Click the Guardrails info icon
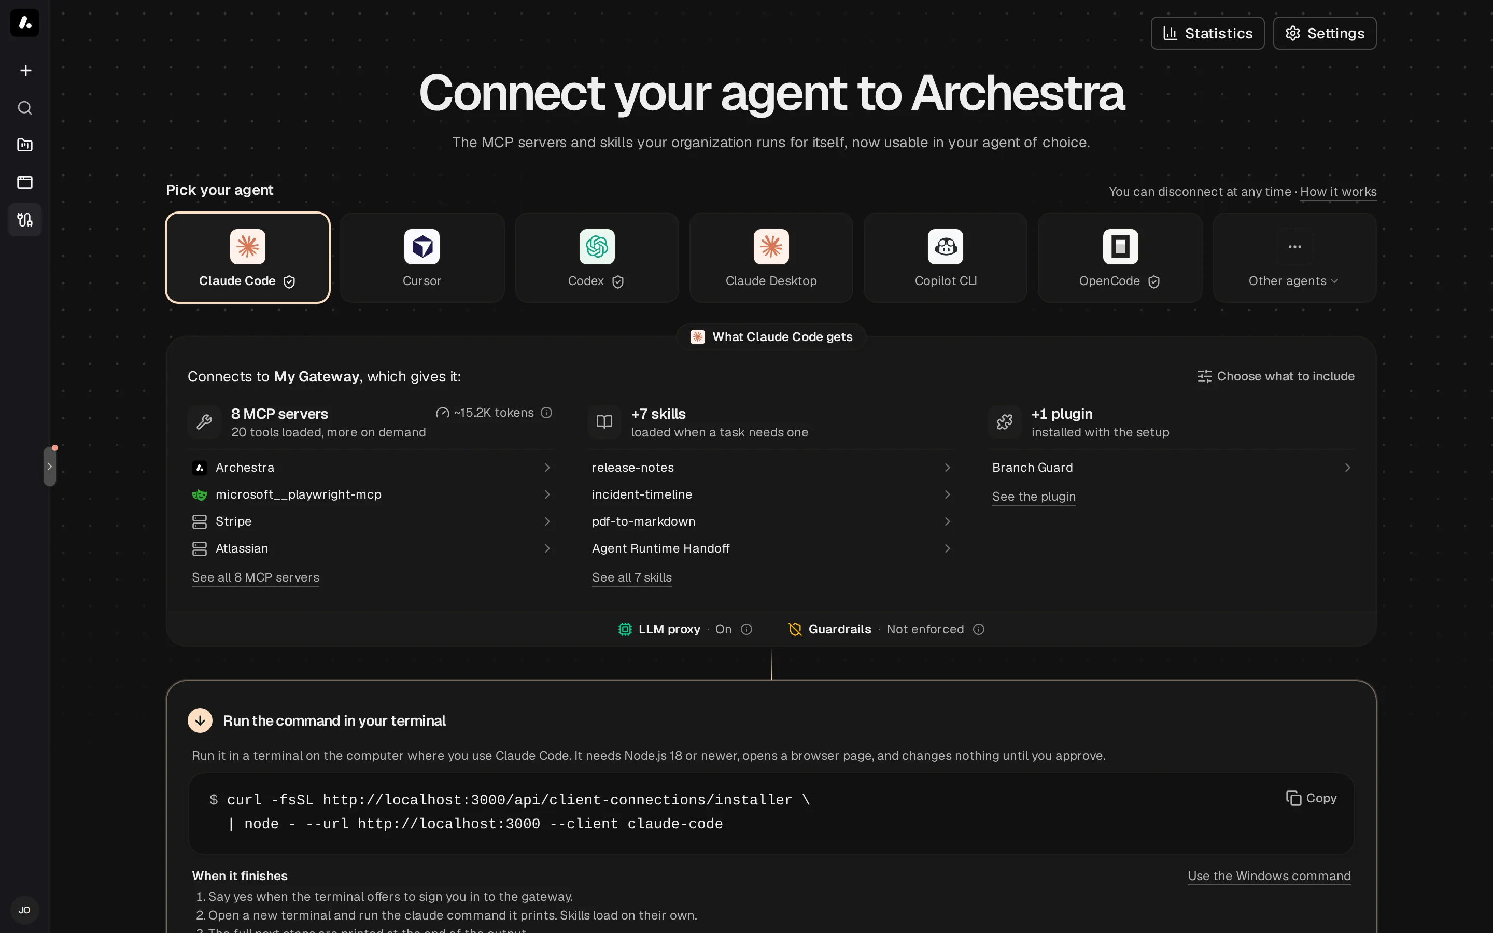The height and width of the screenshot is (933, 1493). pos(978,629)
